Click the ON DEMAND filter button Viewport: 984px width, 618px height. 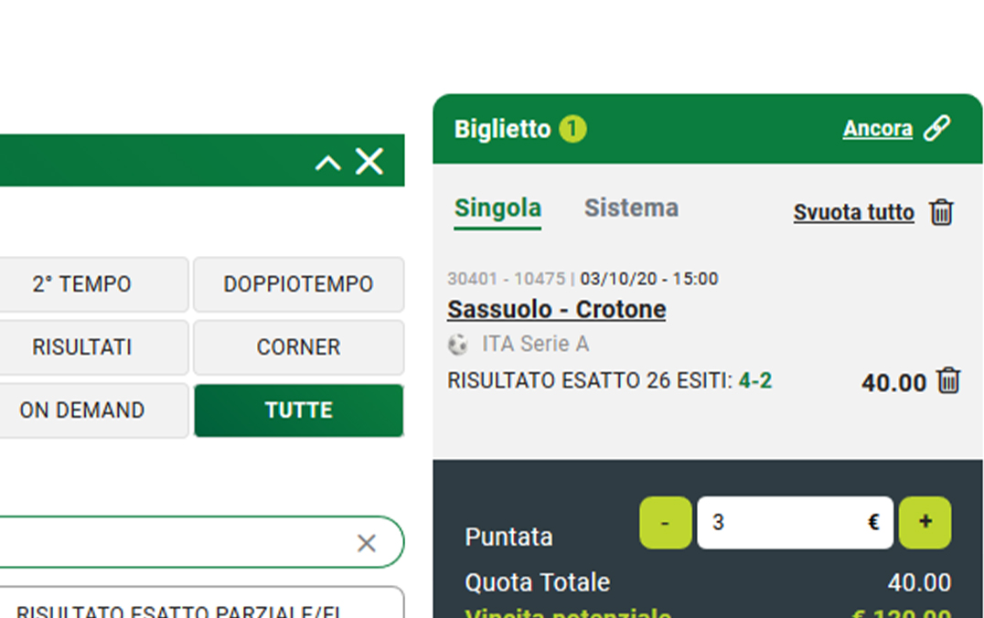pos(82,410)
